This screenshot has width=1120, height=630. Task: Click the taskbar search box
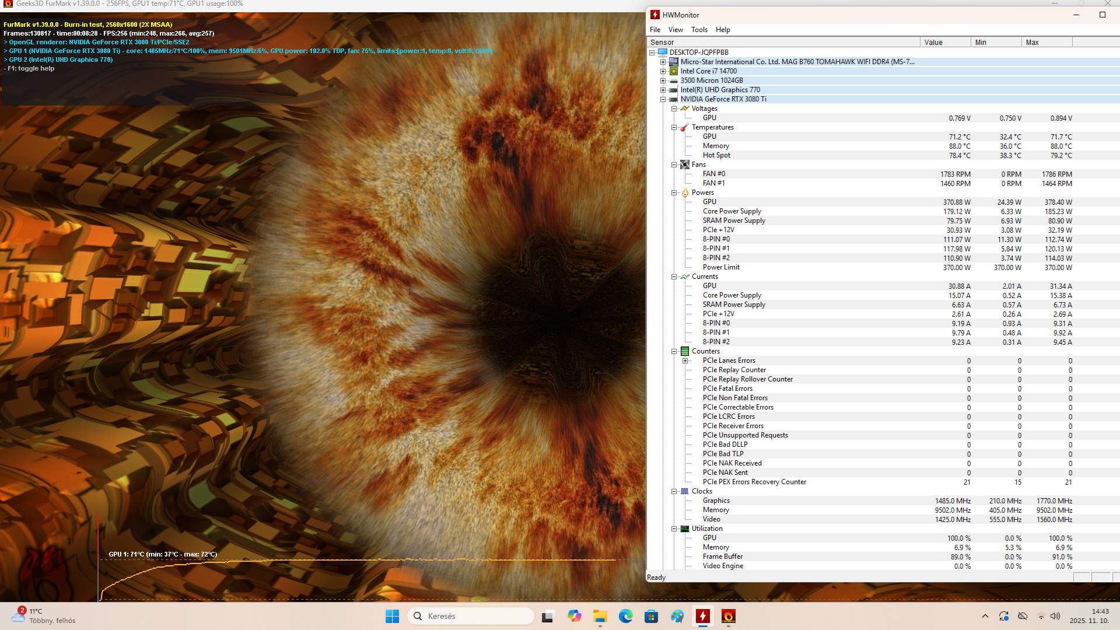coord(470,616)
